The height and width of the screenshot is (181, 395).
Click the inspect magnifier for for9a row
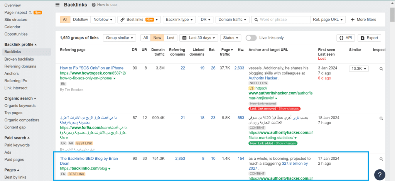tap(381, 118)
